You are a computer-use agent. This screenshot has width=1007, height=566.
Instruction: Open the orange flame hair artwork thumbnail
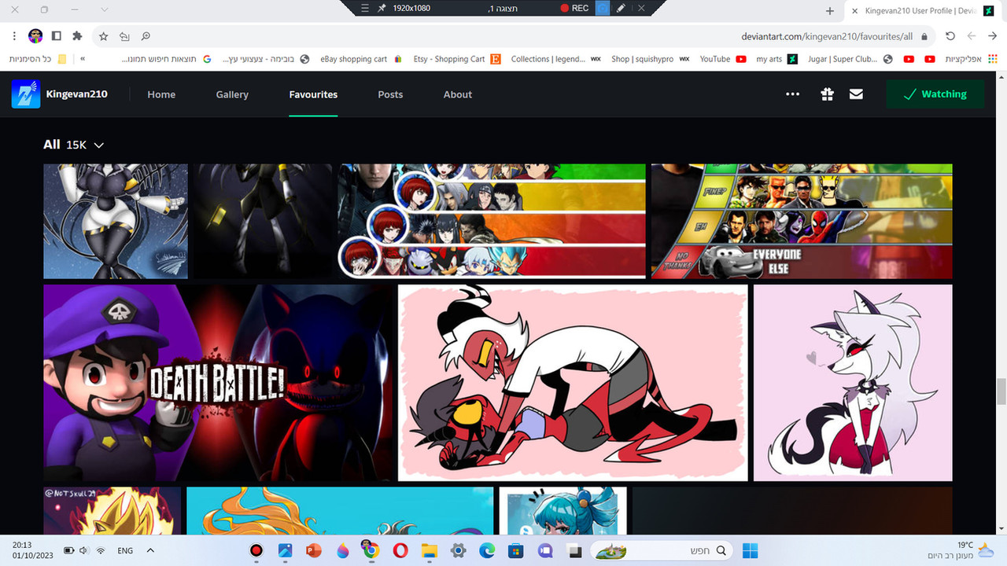click(340, 511)
